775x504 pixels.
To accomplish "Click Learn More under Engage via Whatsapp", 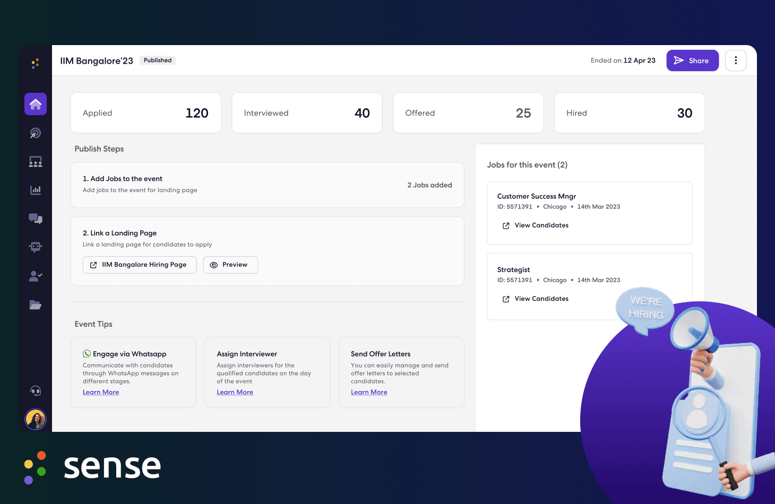I will [101, 392].
